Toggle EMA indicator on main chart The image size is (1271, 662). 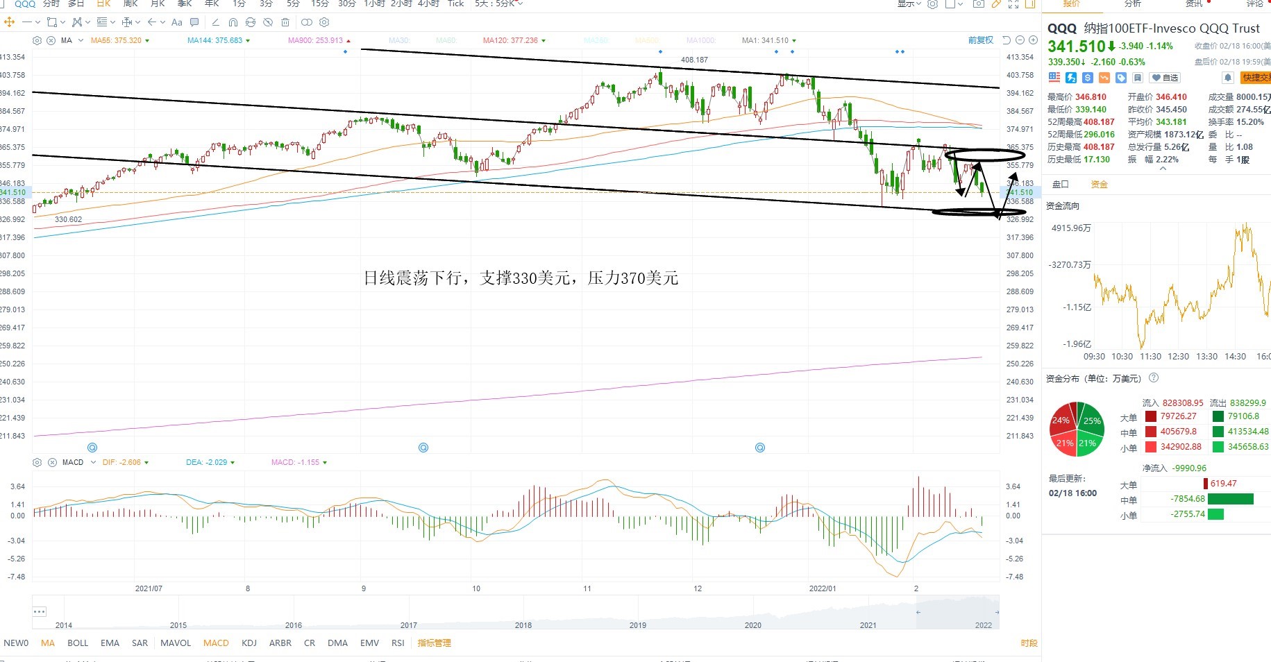coord(110,643)
